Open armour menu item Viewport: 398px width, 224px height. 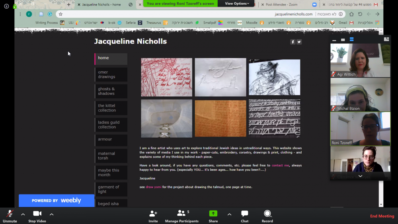point(111,140)
